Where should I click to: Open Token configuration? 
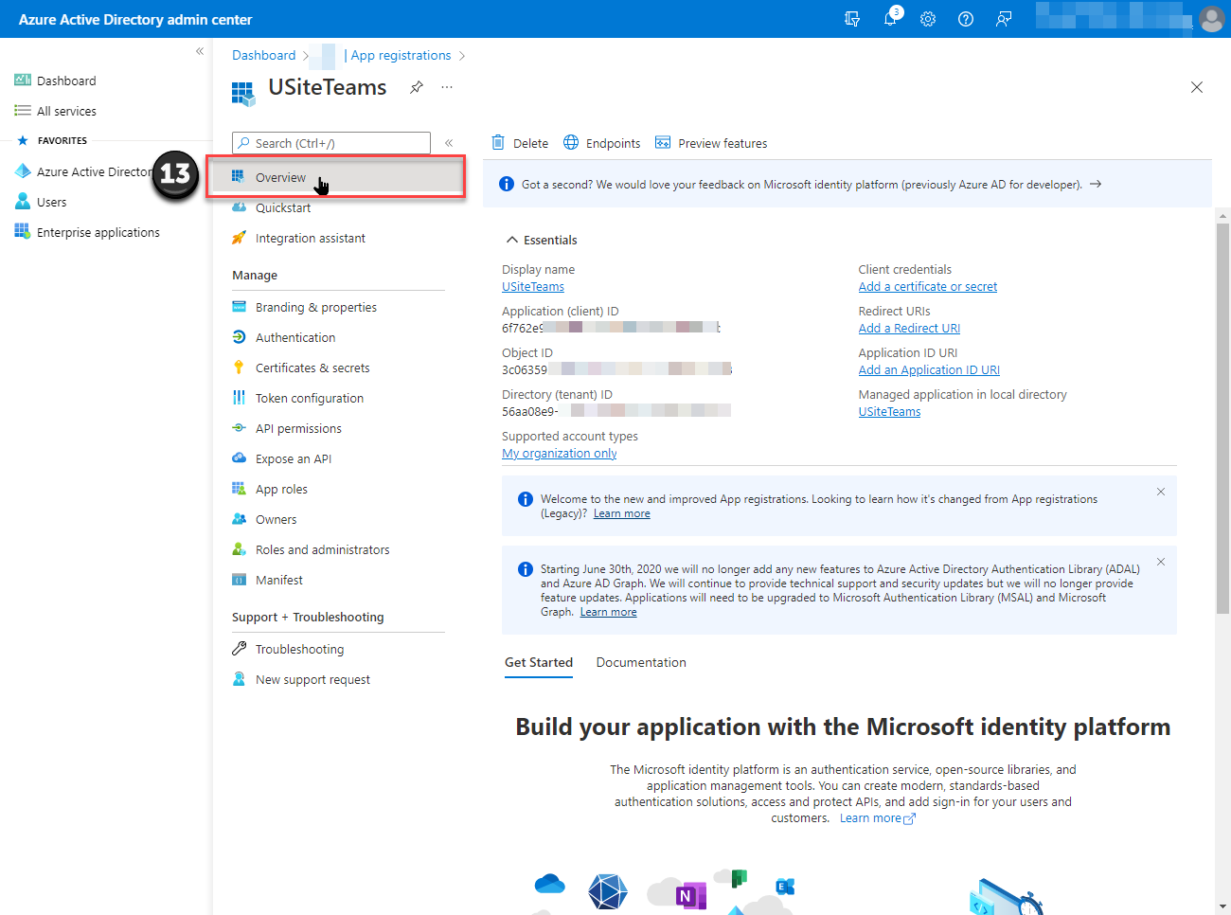tap(297, 398)
